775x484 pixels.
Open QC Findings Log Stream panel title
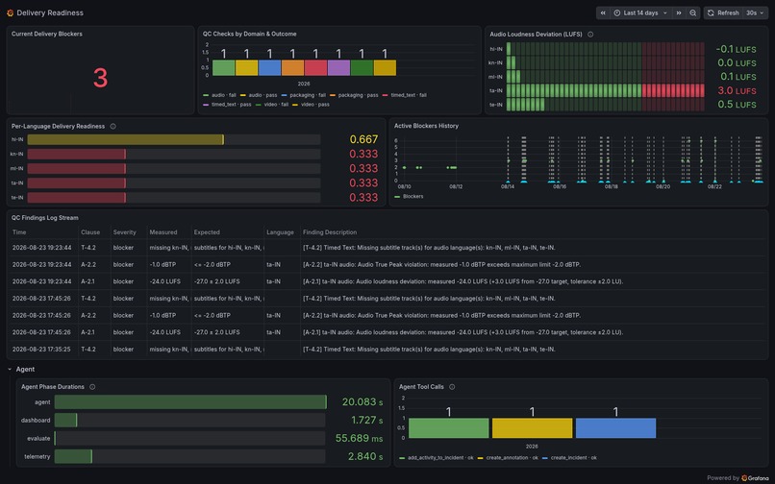click(x=44, y=217)
